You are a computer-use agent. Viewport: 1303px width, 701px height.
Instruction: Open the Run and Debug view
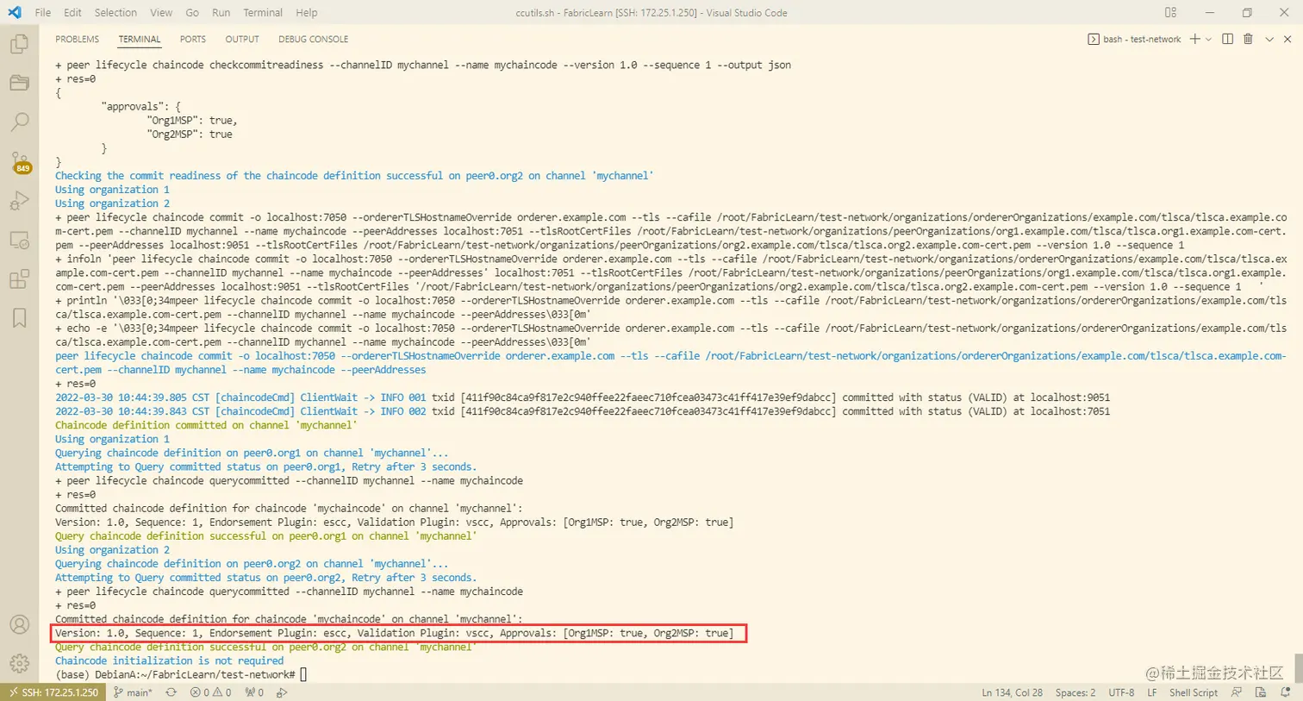point(19,201)
